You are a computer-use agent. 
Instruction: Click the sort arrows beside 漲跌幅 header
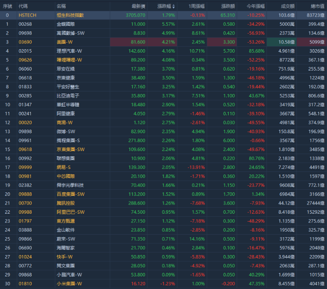pos(174,7)
